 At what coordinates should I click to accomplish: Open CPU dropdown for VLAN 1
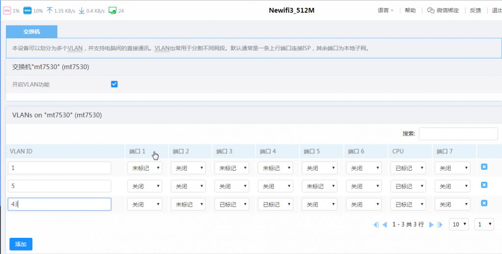408,168
